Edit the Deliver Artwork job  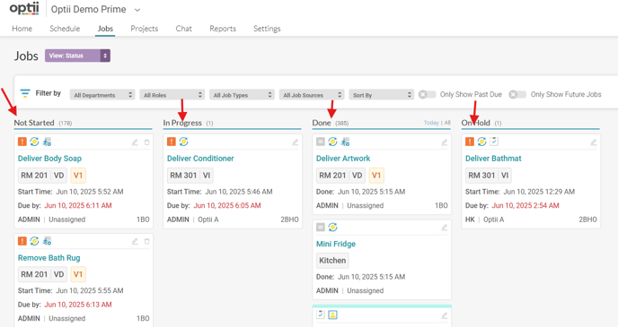click(x=444, y=142)
